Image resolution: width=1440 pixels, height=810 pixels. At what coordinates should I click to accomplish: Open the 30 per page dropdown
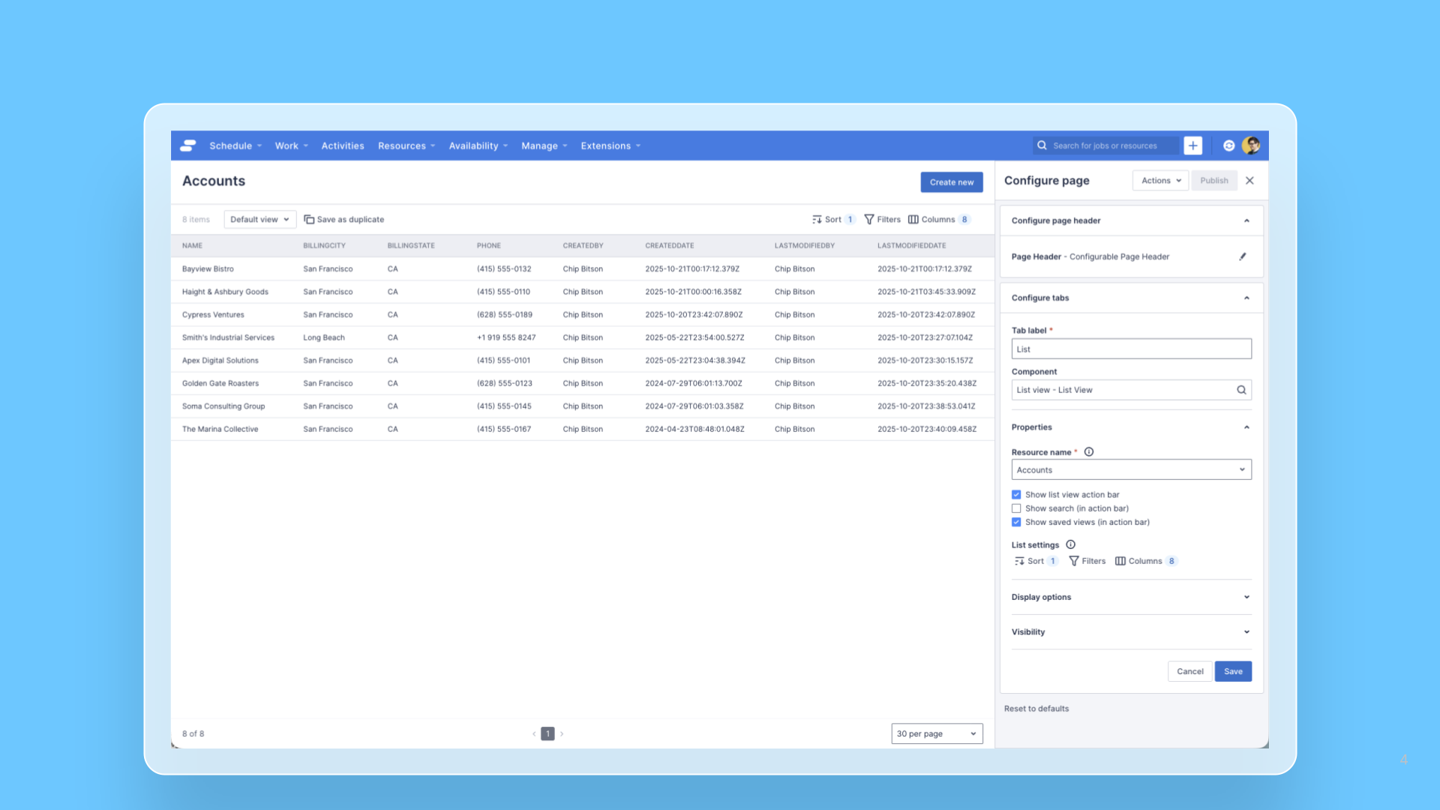point(937,733)
